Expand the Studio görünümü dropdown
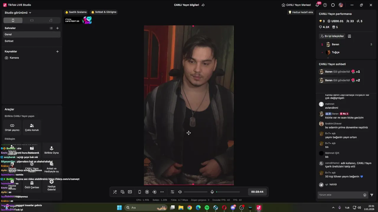 point(18,13)
